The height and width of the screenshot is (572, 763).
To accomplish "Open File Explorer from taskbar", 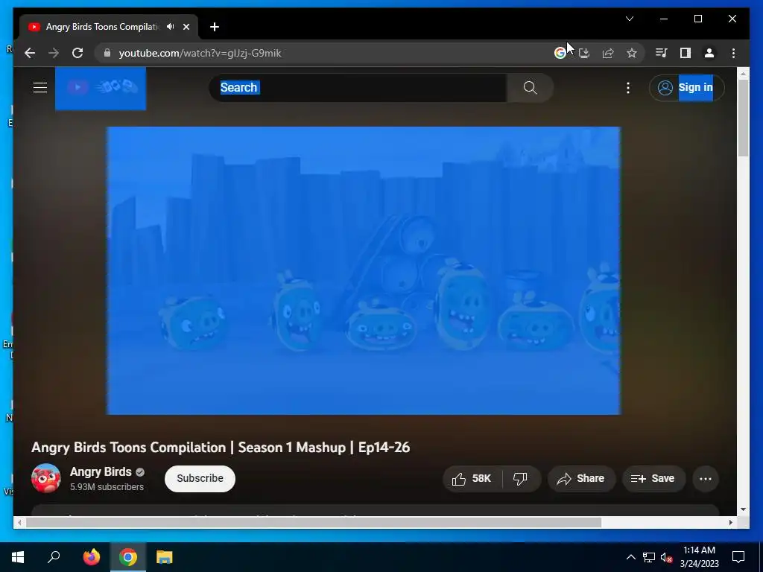I will [165, 557].
